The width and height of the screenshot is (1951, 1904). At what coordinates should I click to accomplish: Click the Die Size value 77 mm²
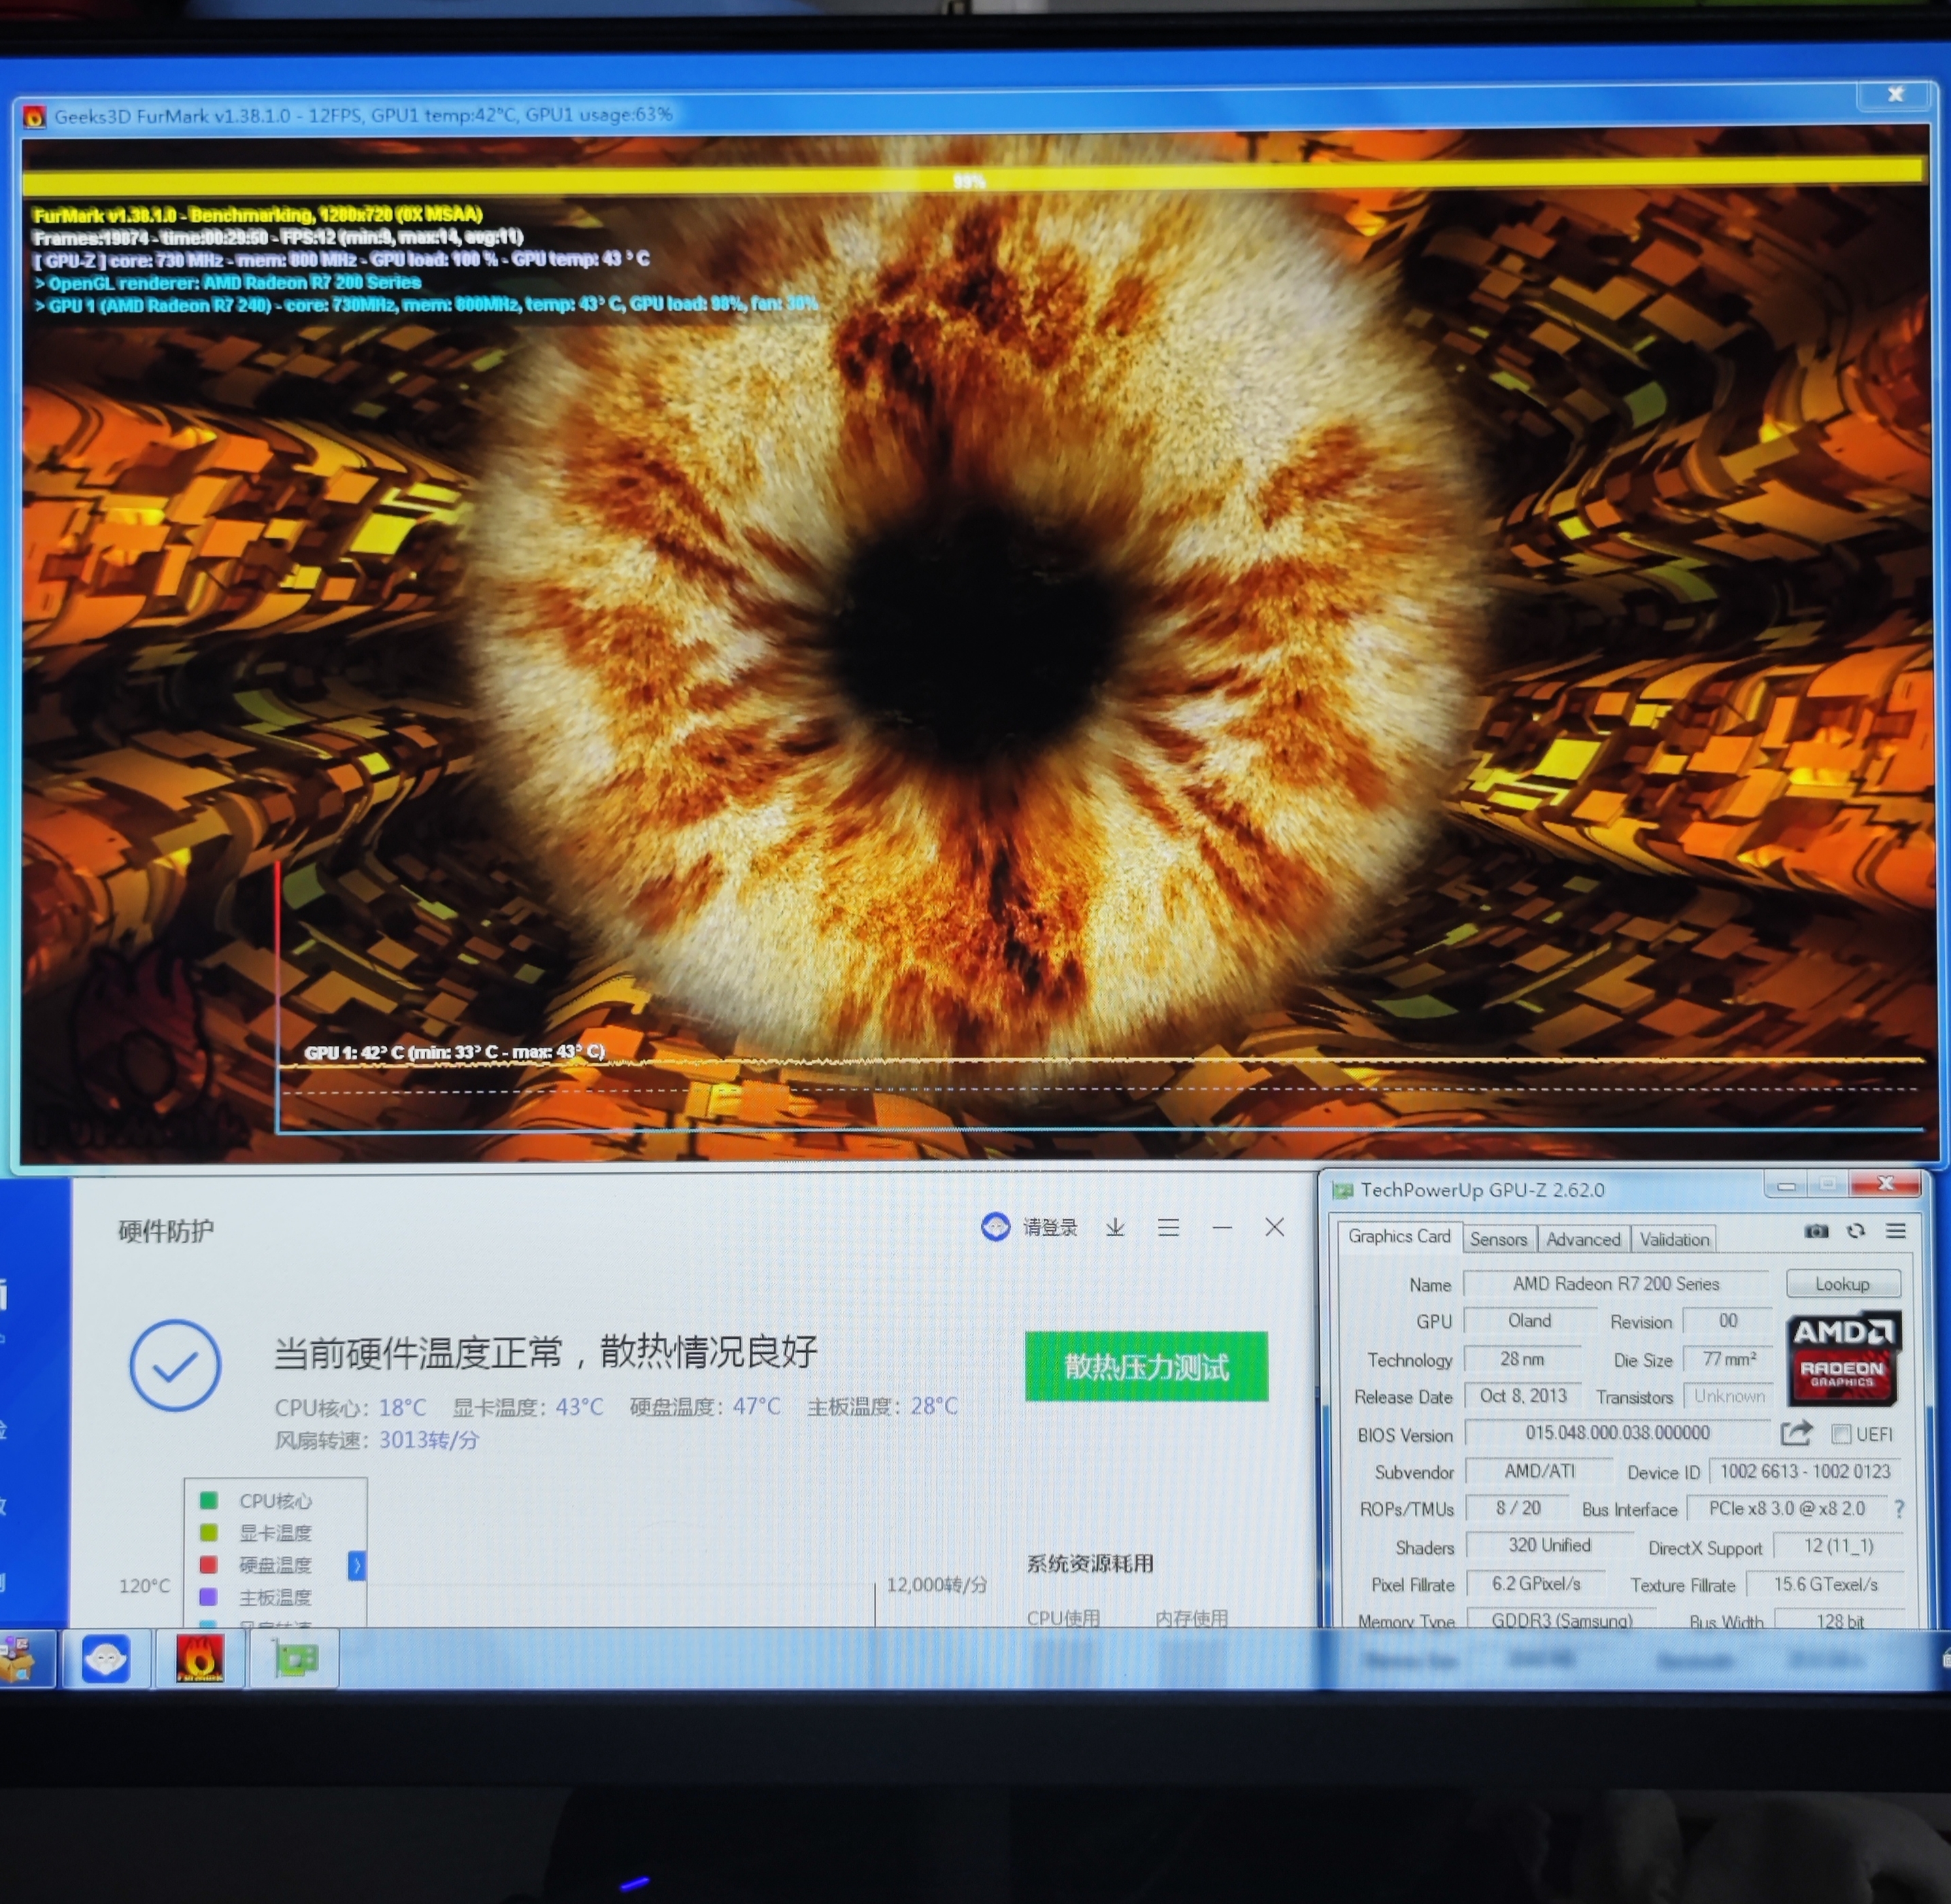pos(1729,1359)
